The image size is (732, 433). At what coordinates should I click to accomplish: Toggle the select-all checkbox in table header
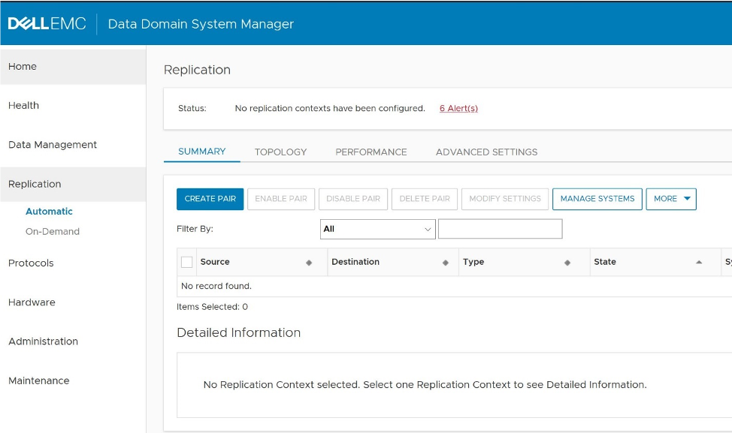pyautogui.click(x=187, y=262)
